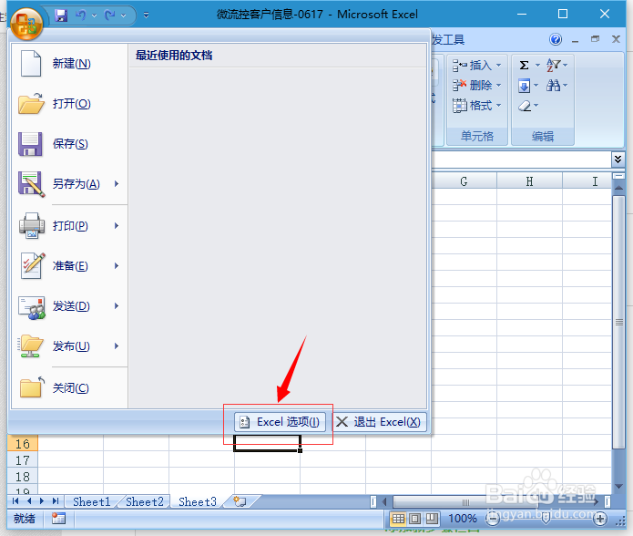Expand the 另存为 submenu arrow
The image size is (633, 536).
[x=117, y=184]
